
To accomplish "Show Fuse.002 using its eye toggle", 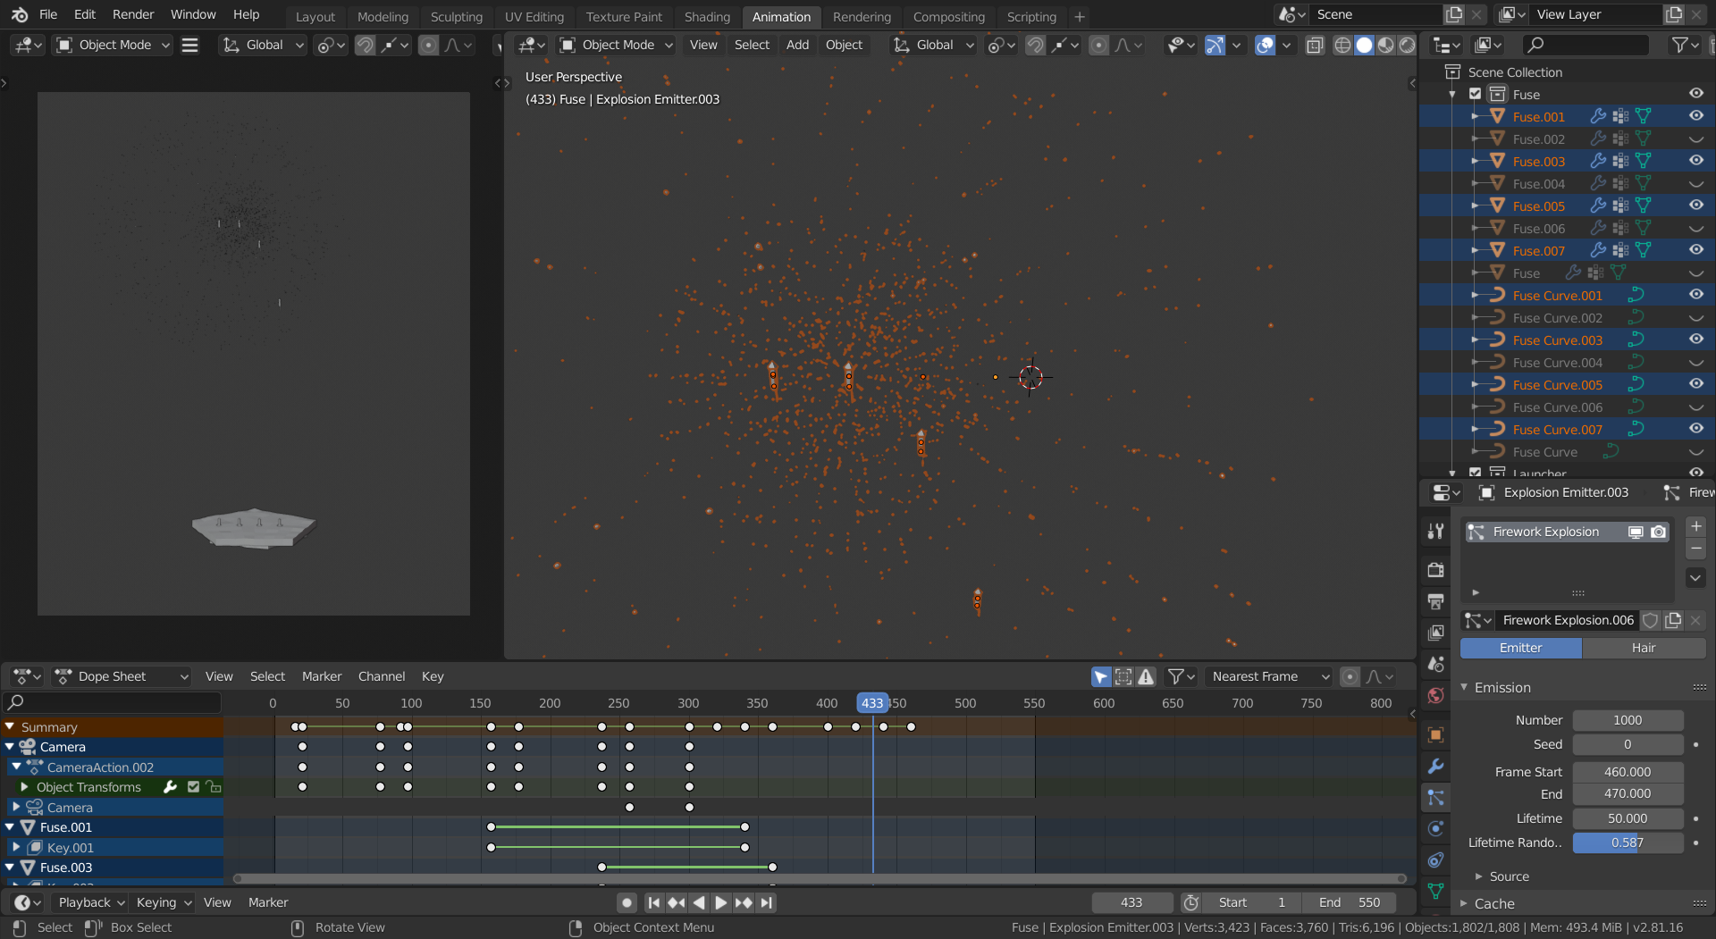I will pos(1695,138).
